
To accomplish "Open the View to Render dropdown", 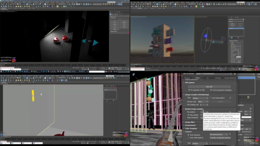I will tap(214, 74).
